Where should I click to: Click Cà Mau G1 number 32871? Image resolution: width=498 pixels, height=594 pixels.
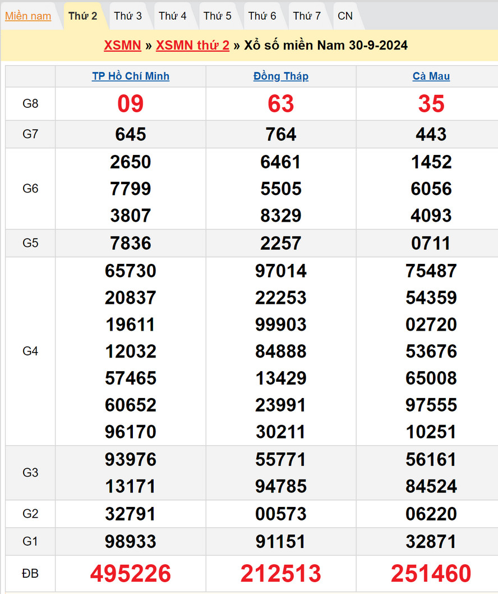tap(431, 542)
